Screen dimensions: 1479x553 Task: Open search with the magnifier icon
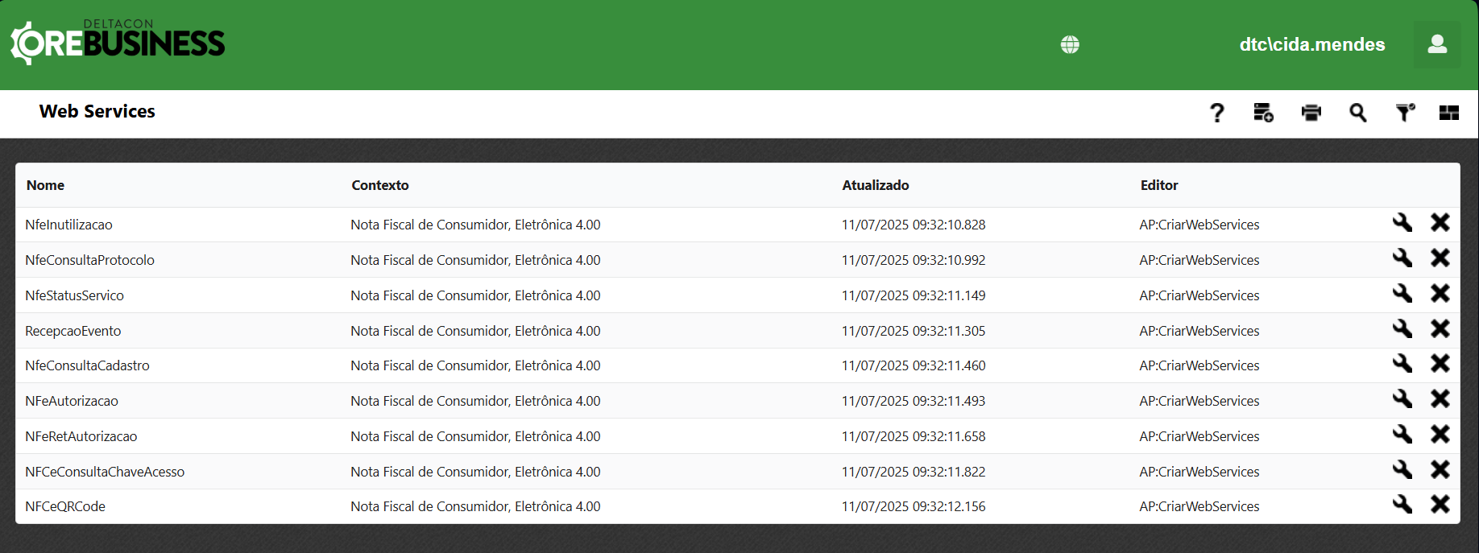click(1357, 113)
